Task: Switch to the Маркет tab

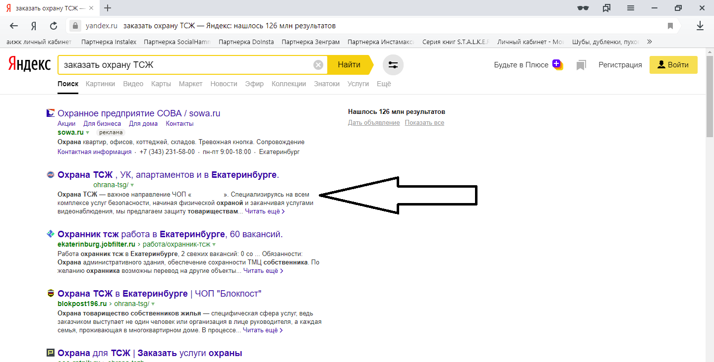Action: (191, 84)
